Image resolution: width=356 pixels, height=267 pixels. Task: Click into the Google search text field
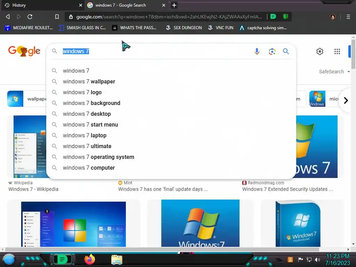157,51
